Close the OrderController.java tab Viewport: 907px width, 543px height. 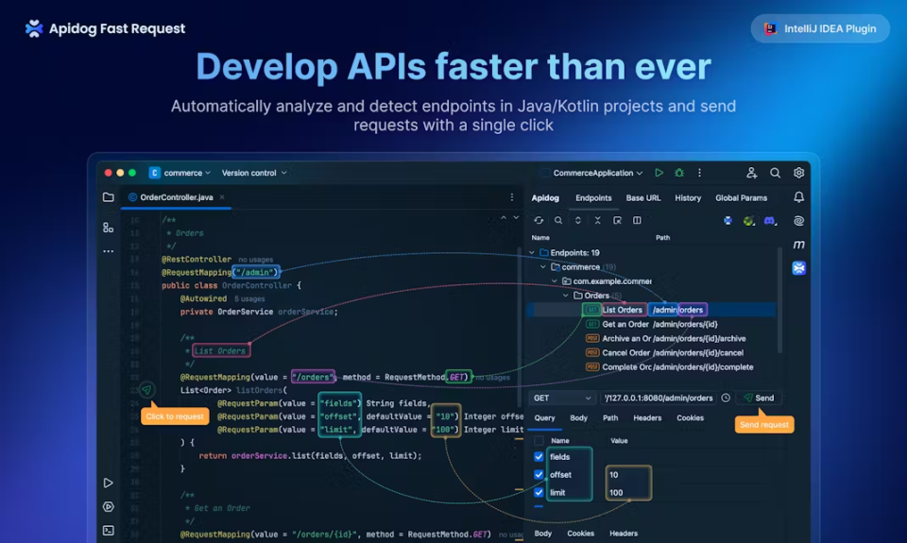[222, 197]
